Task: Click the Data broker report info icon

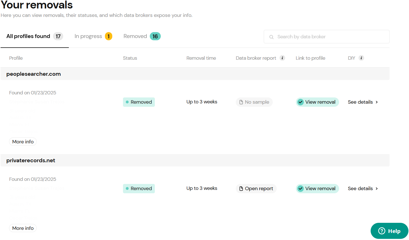Action: point(282,58)
